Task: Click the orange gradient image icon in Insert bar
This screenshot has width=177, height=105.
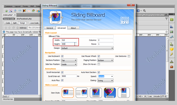Action: [x=24, y=11]
